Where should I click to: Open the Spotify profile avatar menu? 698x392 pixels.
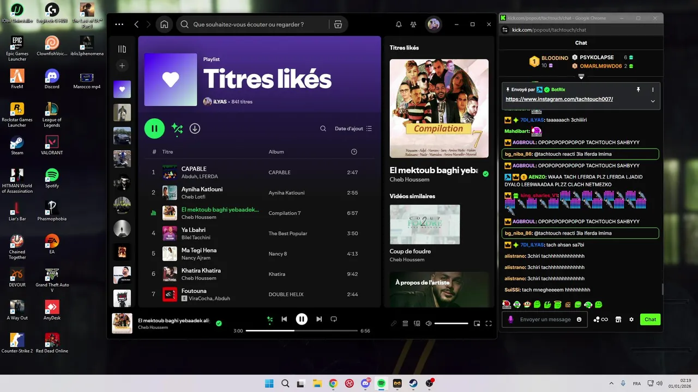(x=434, y=24)
